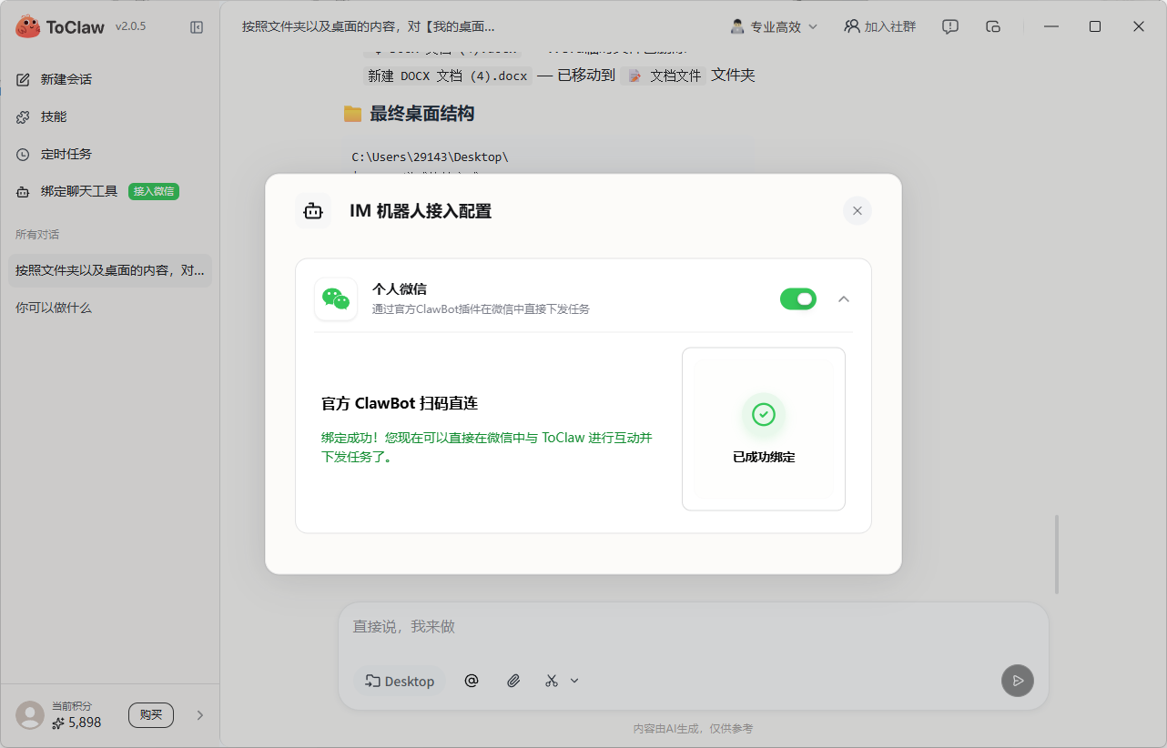Disable the 个人微信 toggle switch
Screen dimensions: 1167x748
coord(798,298)
